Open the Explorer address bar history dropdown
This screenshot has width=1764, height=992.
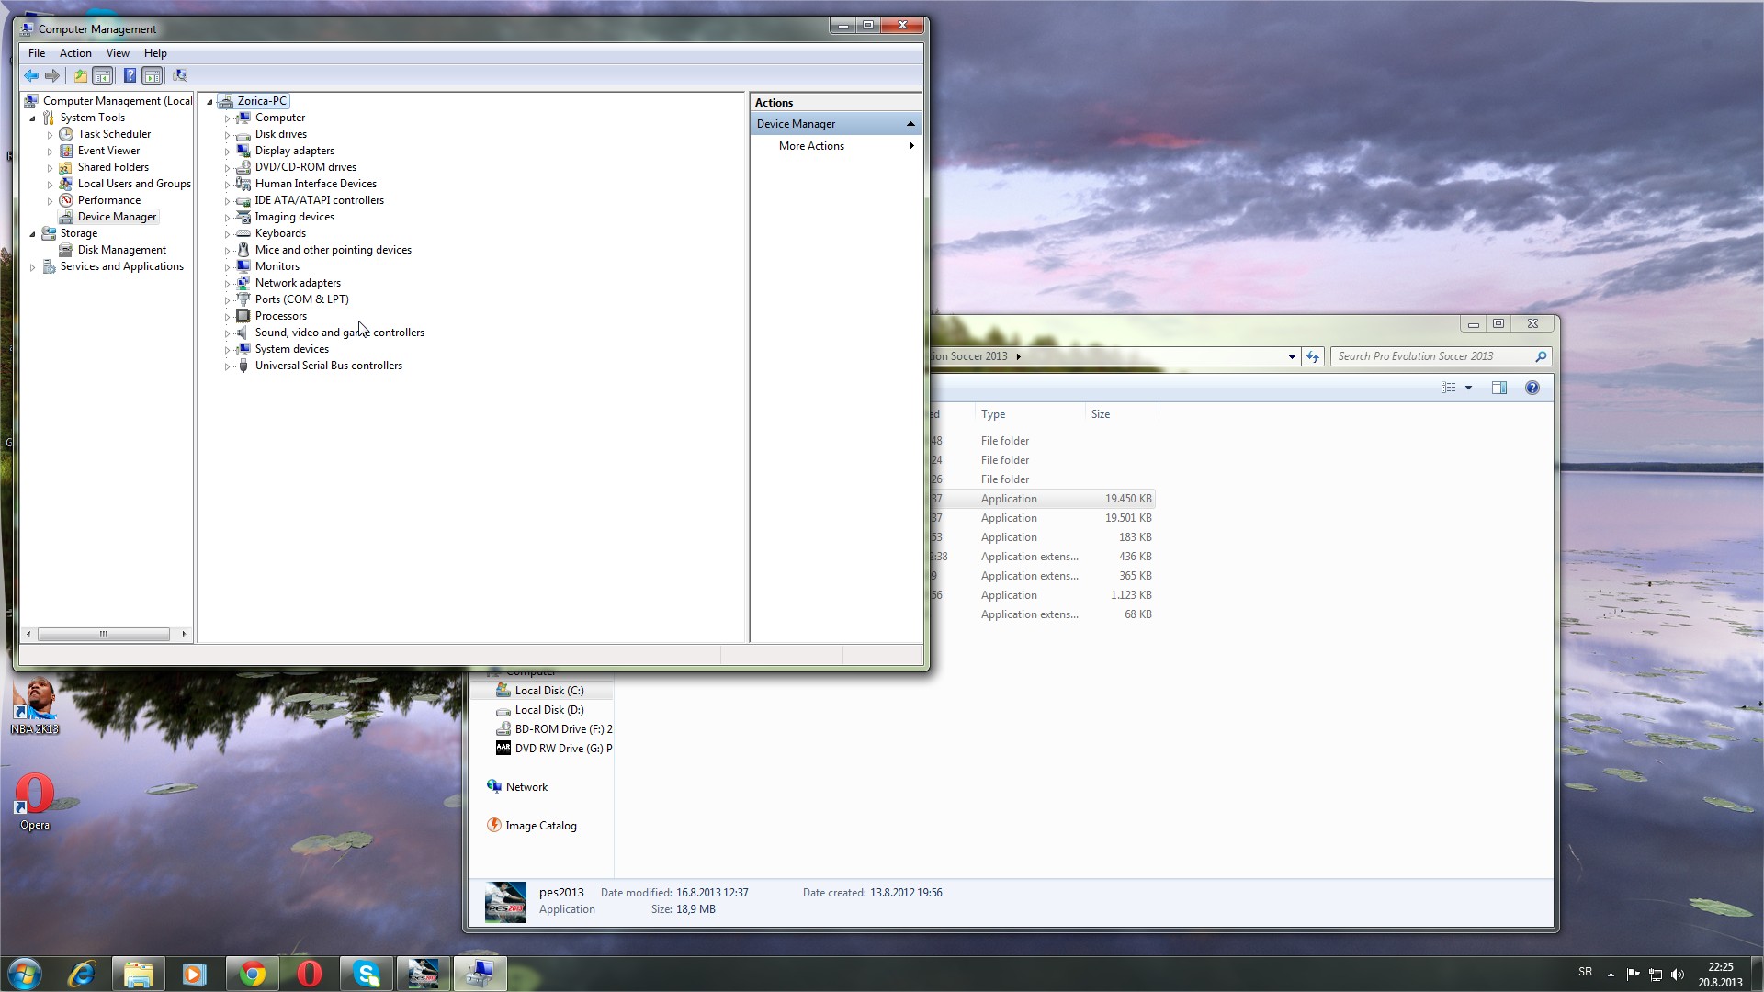1292,356
